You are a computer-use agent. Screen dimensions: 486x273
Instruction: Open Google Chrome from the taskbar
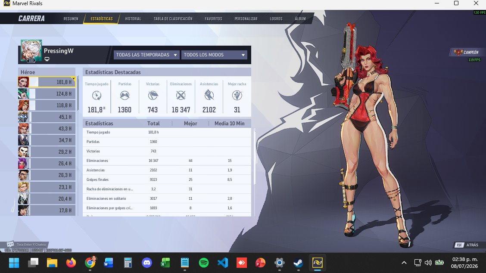coord(90,263)
